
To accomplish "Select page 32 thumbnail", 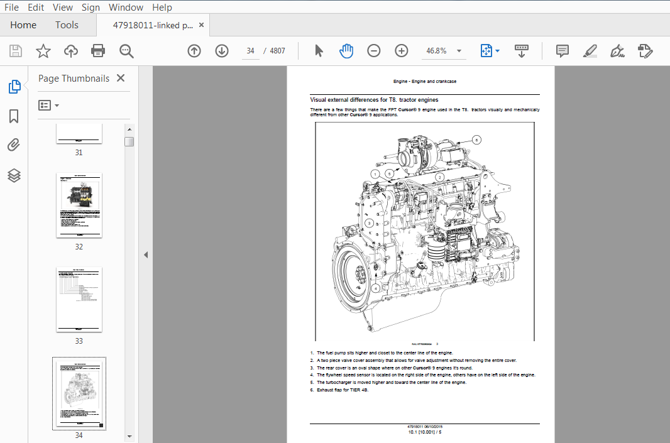I will [x=79, y=205].
